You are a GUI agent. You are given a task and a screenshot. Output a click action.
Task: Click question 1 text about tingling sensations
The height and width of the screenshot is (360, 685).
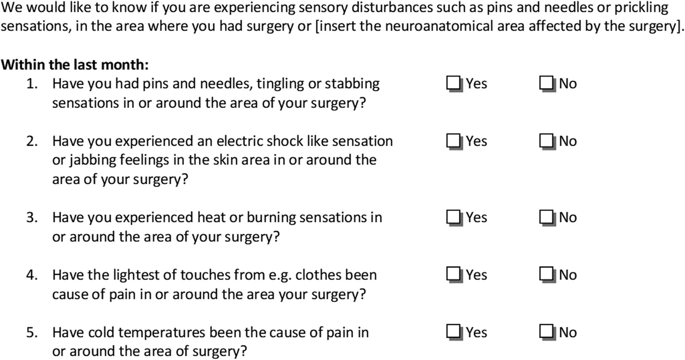coord(216,93)
